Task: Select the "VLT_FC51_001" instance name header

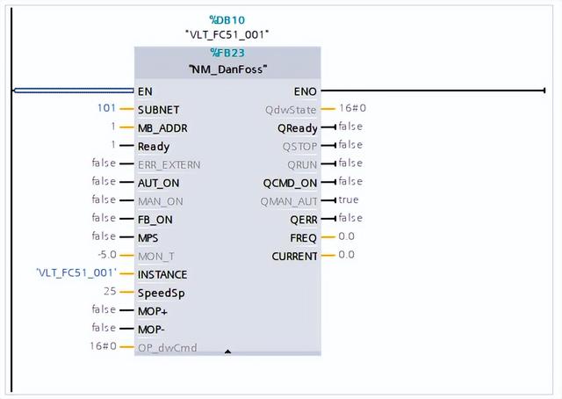Action: tap(227, 34)
